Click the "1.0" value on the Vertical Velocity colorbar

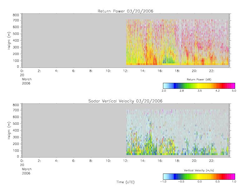(x=234, y=182)
